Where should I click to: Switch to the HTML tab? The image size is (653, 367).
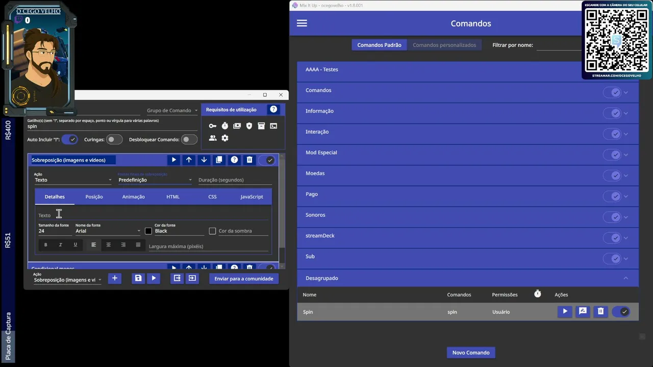(x=173, y=197)
